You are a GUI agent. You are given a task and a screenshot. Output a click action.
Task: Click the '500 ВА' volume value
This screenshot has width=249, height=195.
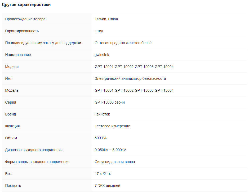[101, 138]
